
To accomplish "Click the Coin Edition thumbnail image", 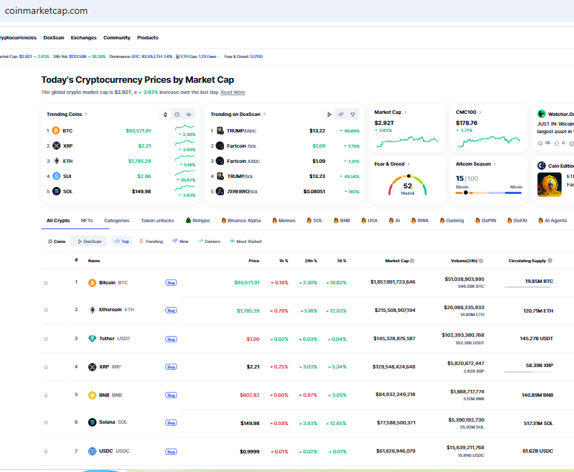I will 549,185.
